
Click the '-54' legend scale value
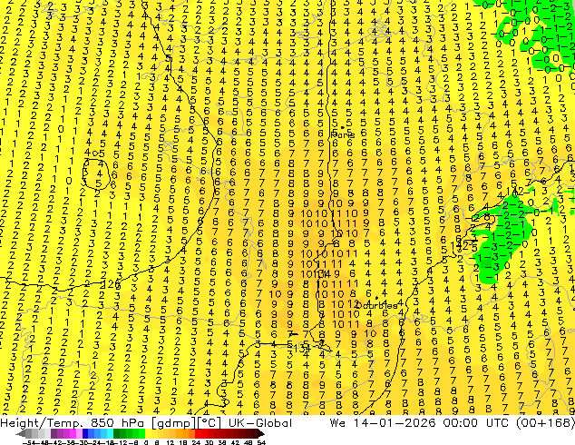point(28,442)
